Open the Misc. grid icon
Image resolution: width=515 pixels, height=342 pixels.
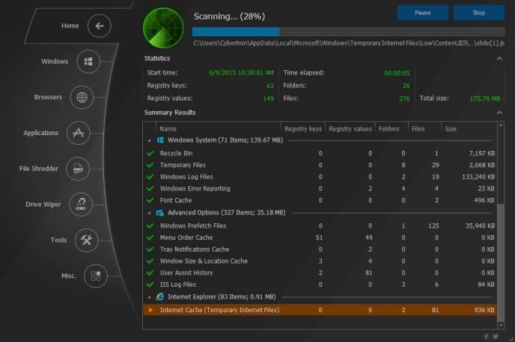(96, 276)
